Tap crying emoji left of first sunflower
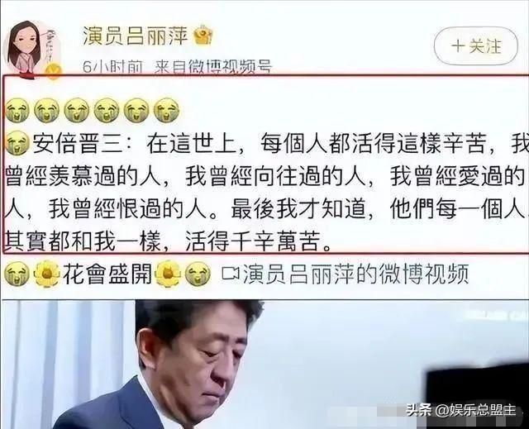Image resolution: width=529 pixels, height=429 pixels. coord(17,274)
